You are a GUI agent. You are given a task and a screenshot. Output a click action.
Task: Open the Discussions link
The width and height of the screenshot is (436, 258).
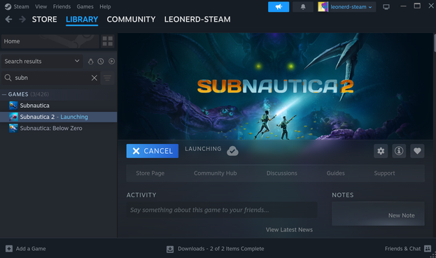coord(281,173)
